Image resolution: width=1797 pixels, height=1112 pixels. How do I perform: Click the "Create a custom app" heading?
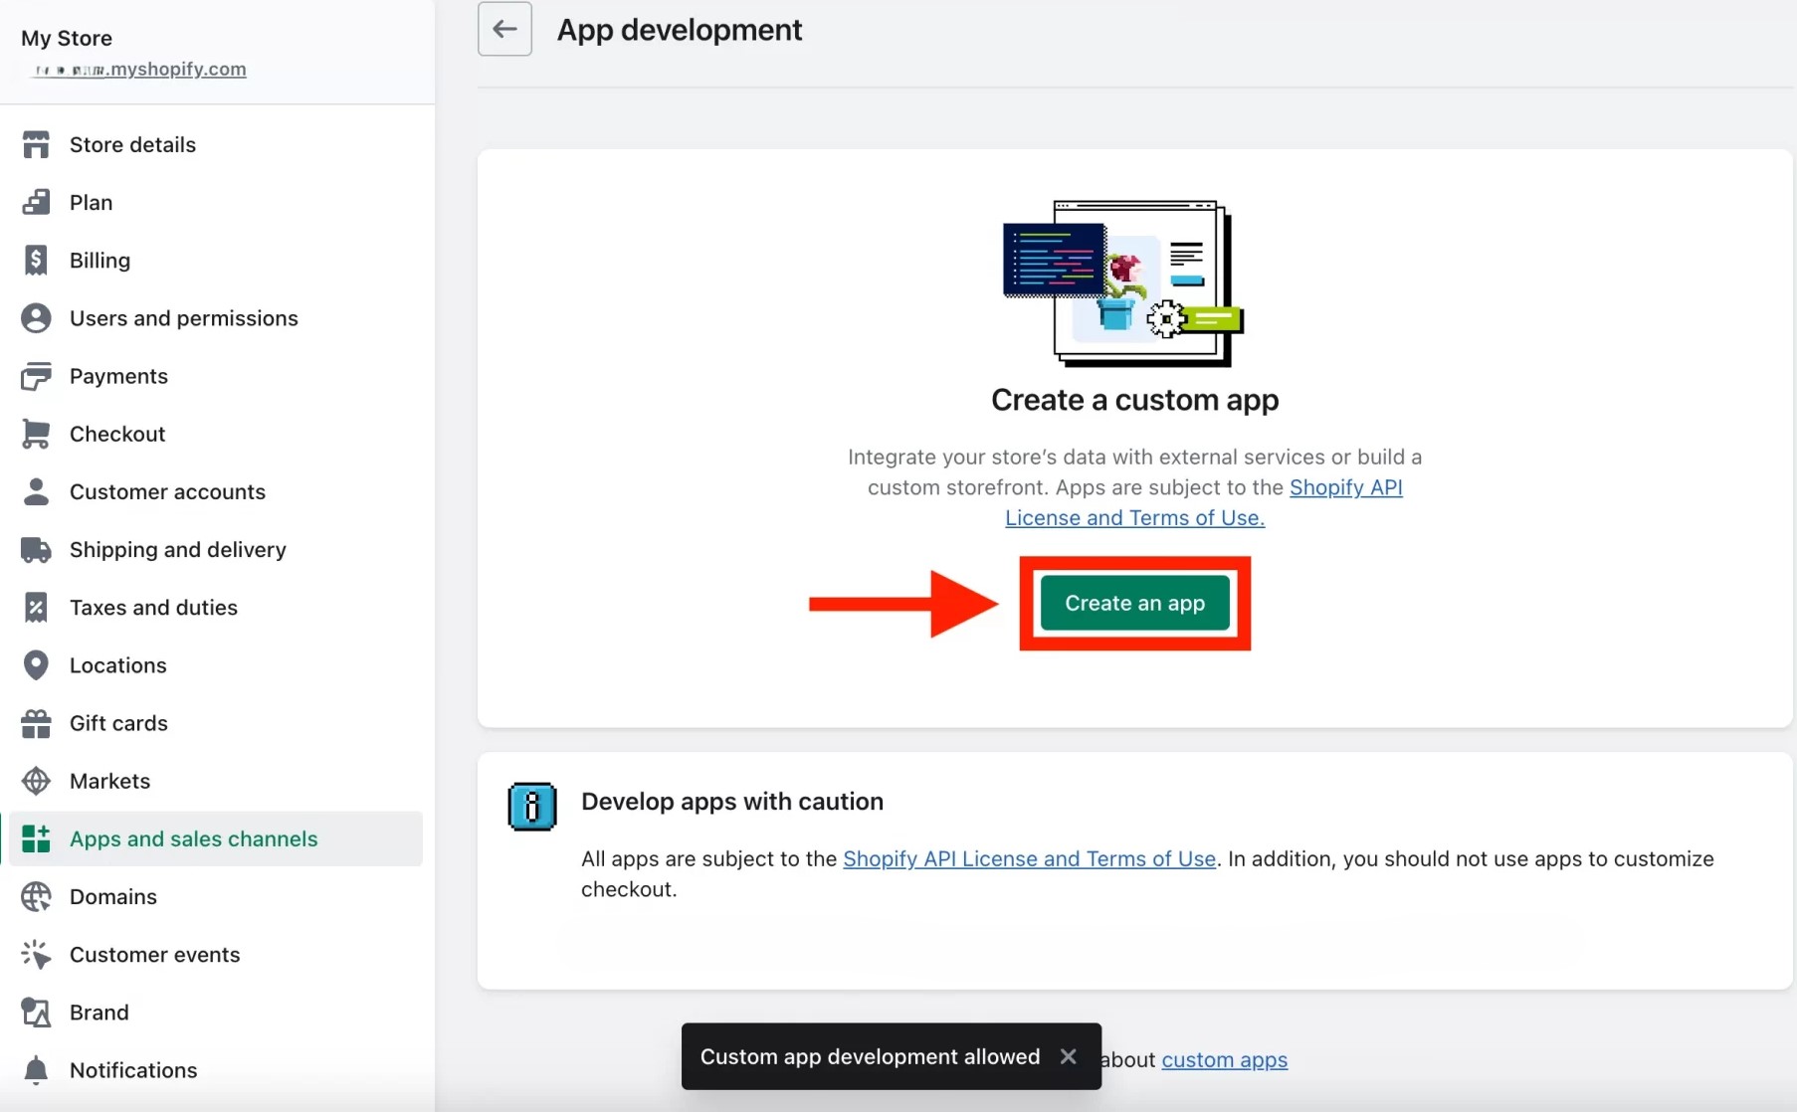[1134, 400]
